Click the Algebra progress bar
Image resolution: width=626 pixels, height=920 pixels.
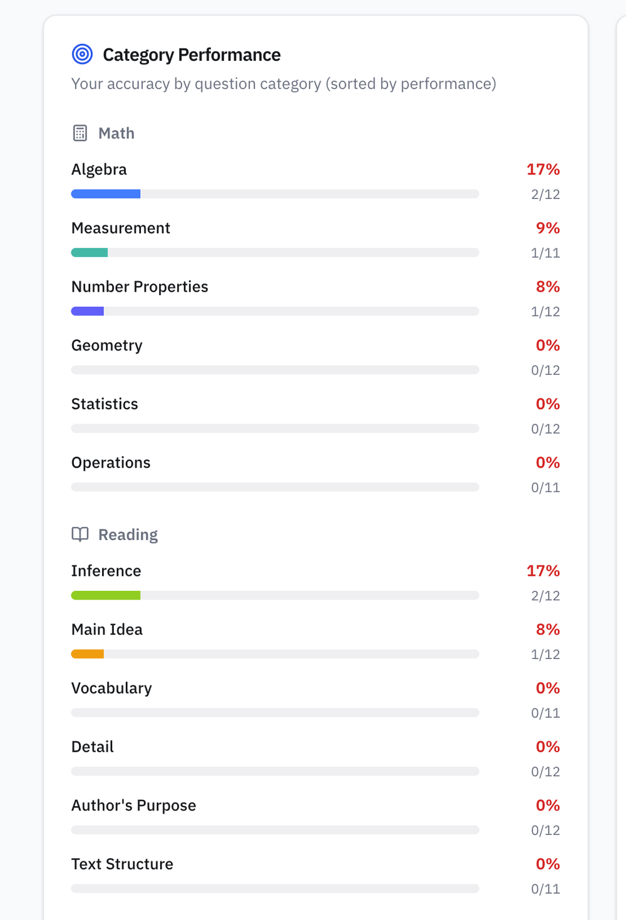tap(275, 194)
